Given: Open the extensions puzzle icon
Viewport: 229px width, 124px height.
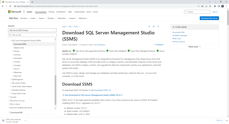Looking at the screenshot, I should point(215,6).
